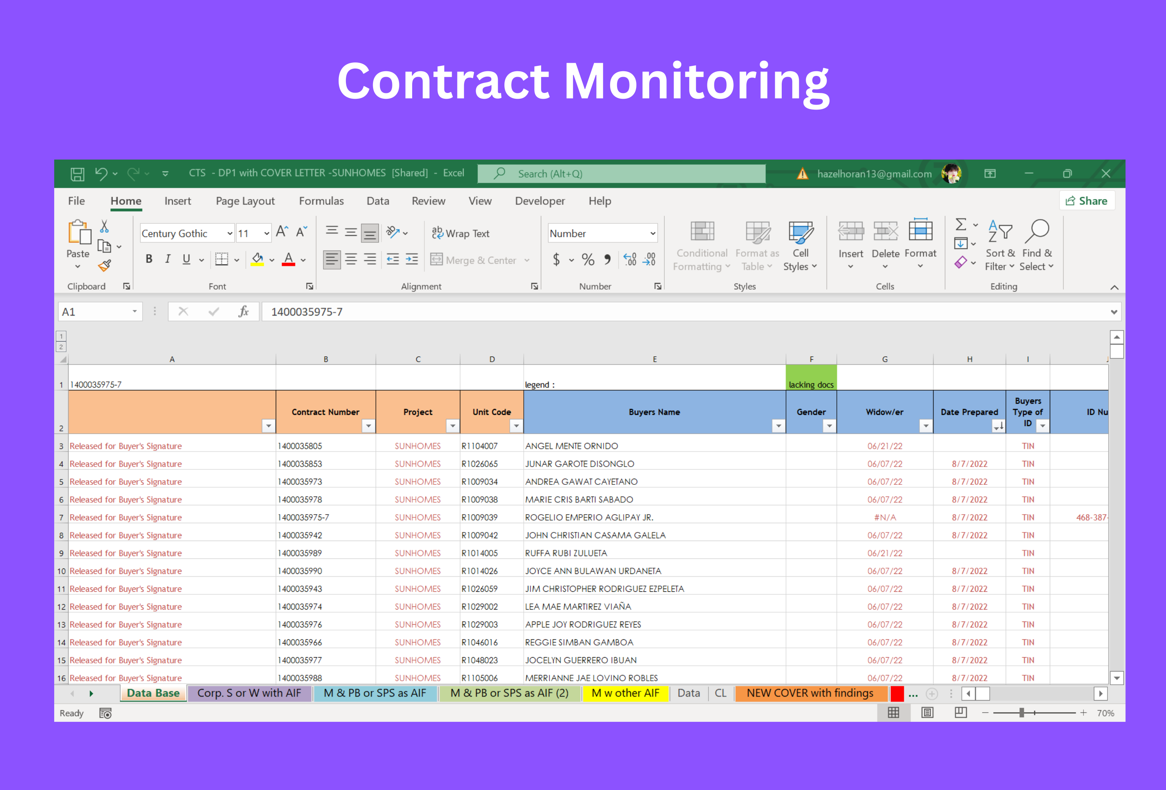Click the Share button
Image resolution: width=1166 pixels, height=790 pixels.
tap(1087, 201)
